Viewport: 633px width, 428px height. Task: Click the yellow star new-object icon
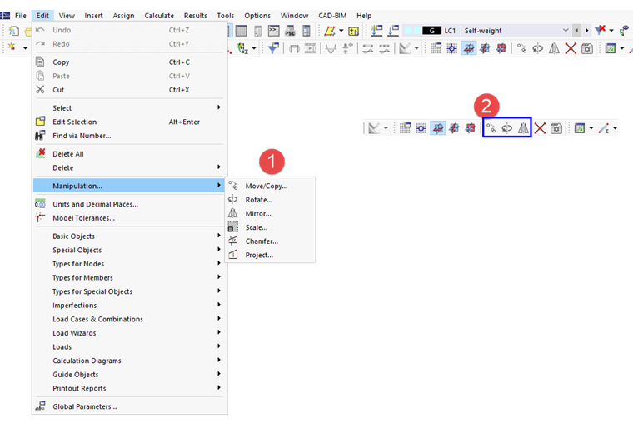pyautogui.click(x=12, y=47)
